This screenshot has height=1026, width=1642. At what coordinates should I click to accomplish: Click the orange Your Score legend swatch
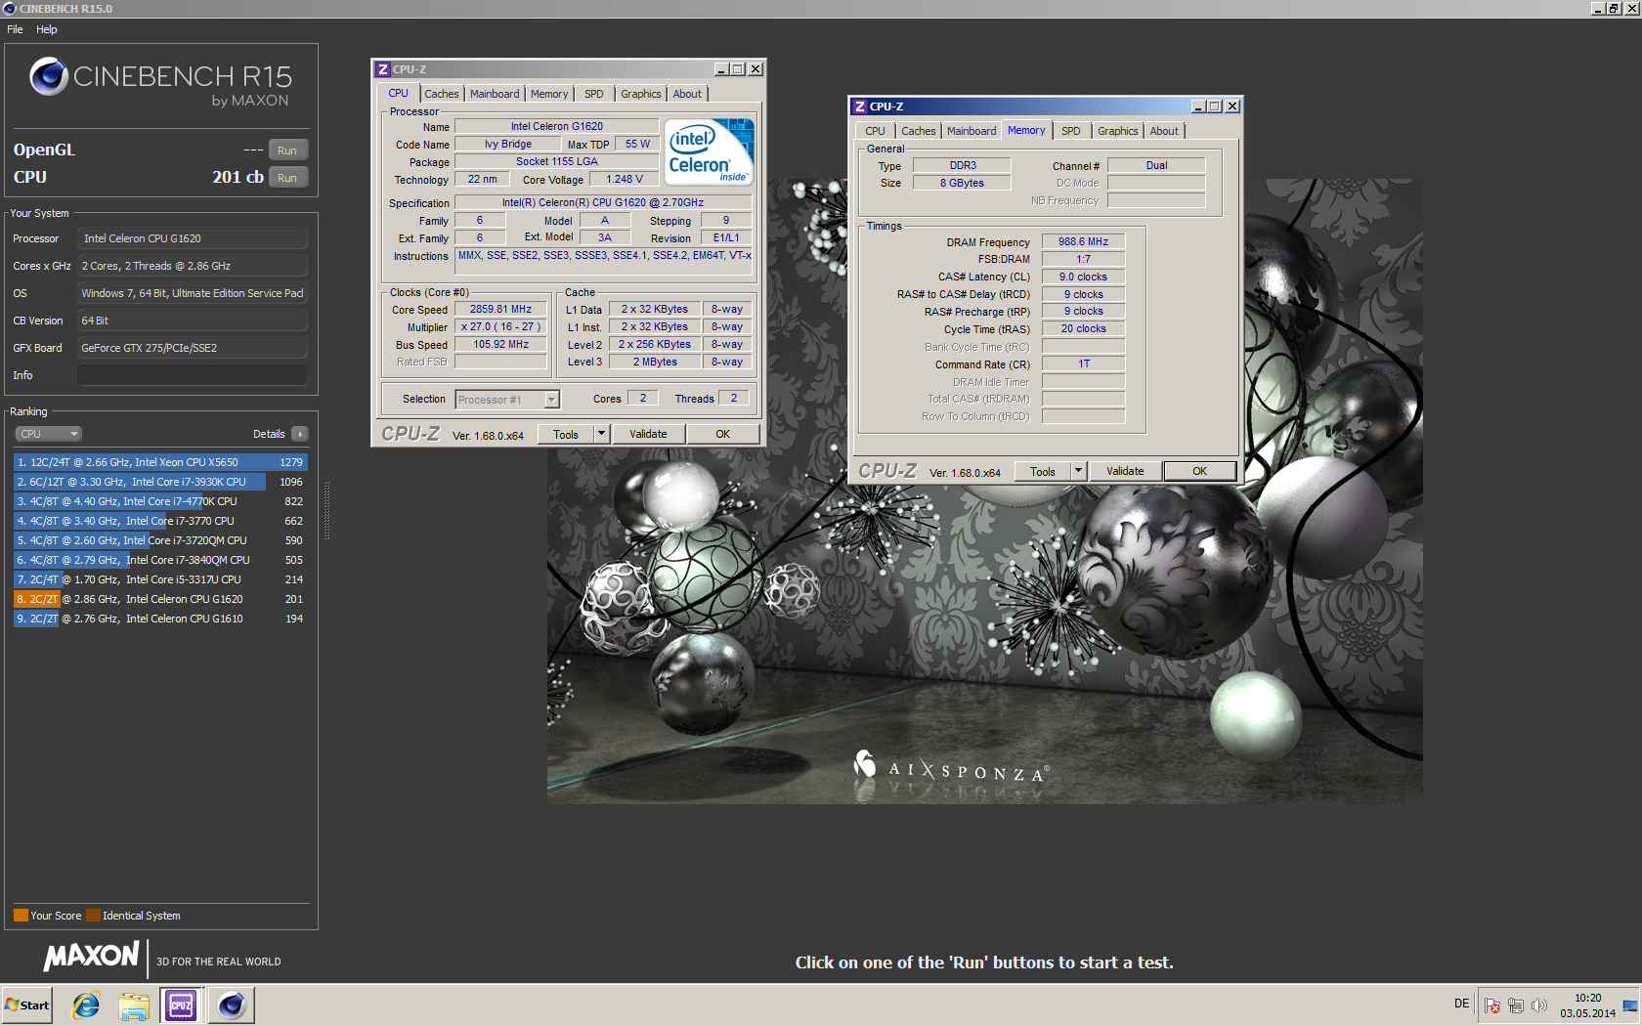tap(21, 916)
